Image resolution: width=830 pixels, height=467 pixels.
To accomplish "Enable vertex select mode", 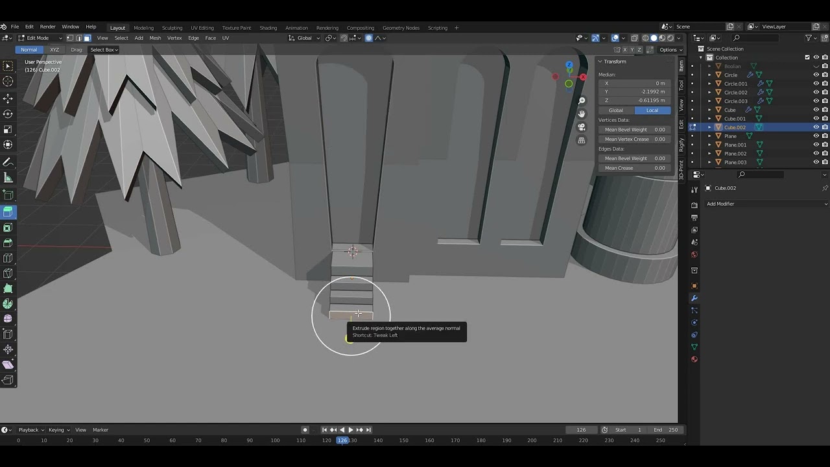I will (x=70, y=38).
